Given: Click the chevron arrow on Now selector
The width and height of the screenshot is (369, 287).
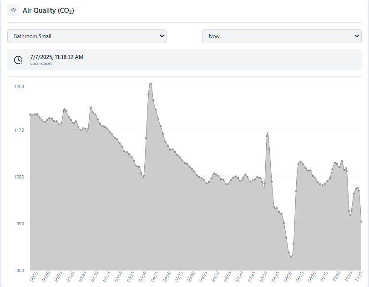Looking at the screenshot, I should tap(356, 36).
